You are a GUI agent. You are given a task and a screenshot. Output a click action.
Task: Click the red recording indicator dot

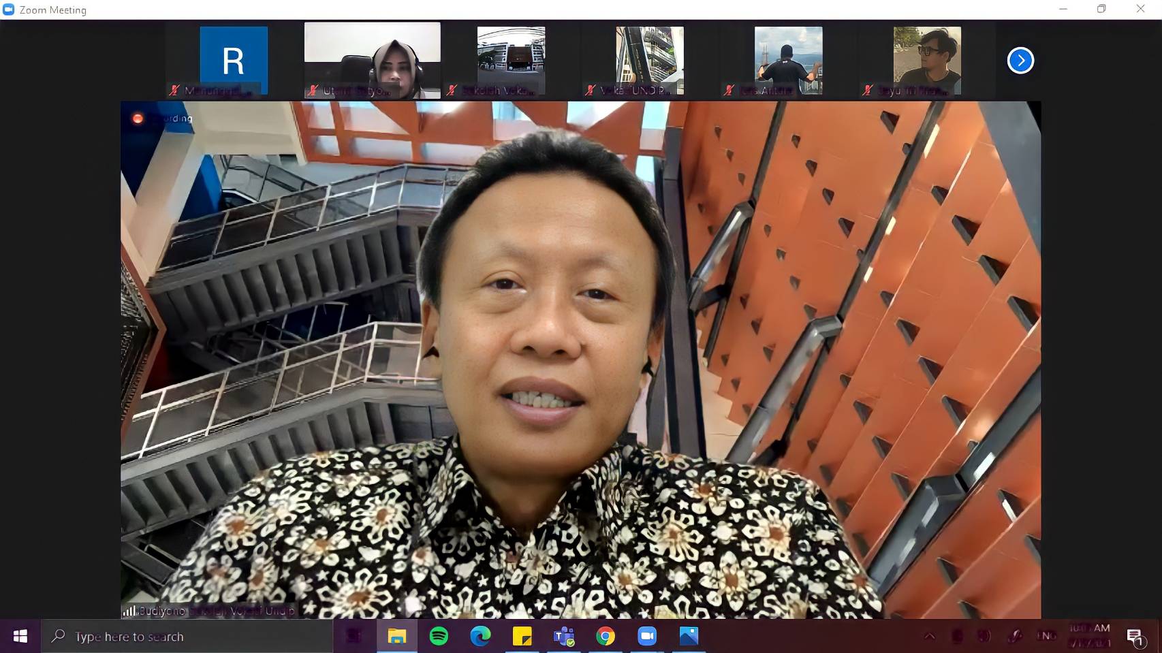(x=138, y=118)
